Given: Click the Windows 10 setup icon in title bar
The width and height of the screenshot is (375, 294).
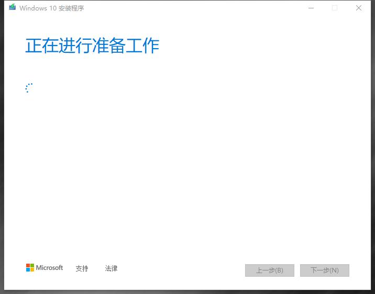Looking at the screenshot, I should (x=13, y=7).
